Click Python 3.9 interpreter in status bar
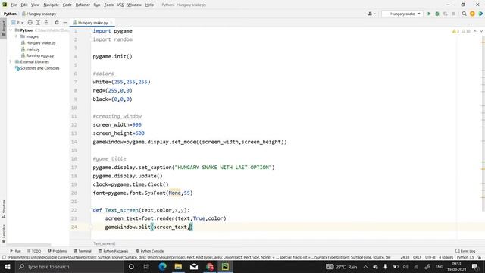Screen dimensions: 485x273 (x=465, y=257)
